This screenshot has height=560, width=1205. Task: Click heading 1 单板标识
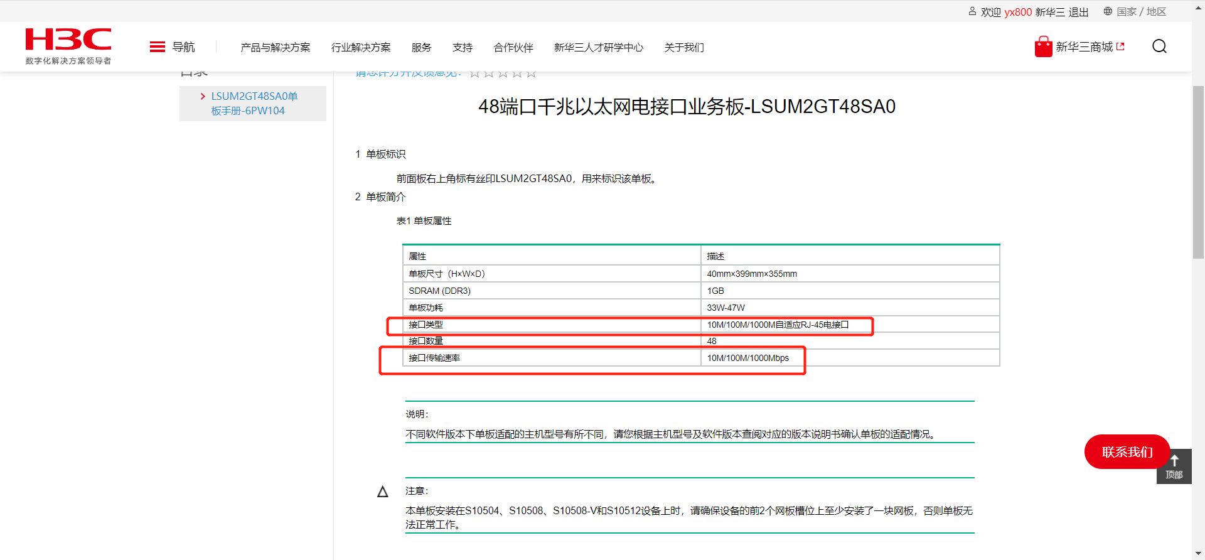click(x=380, y=154)
